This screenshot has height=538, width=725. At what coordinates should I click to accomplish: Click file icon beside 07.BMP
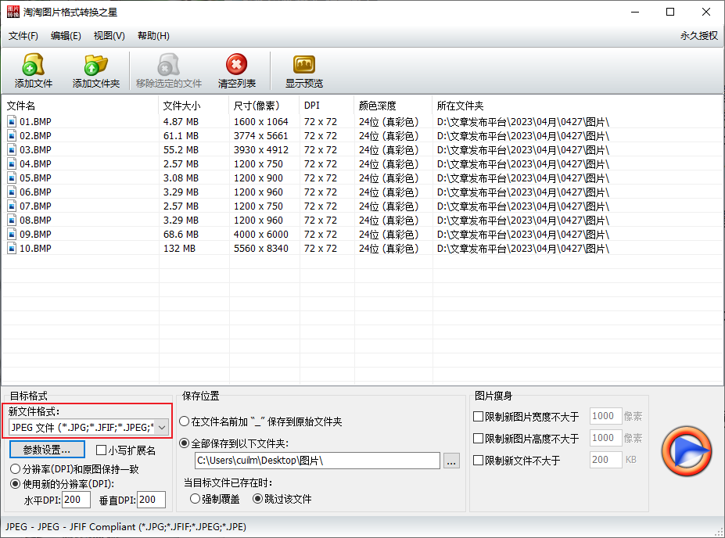(12, 206)
